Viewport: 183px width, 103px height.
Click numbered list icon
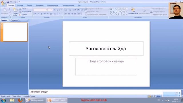click(71, 10)
